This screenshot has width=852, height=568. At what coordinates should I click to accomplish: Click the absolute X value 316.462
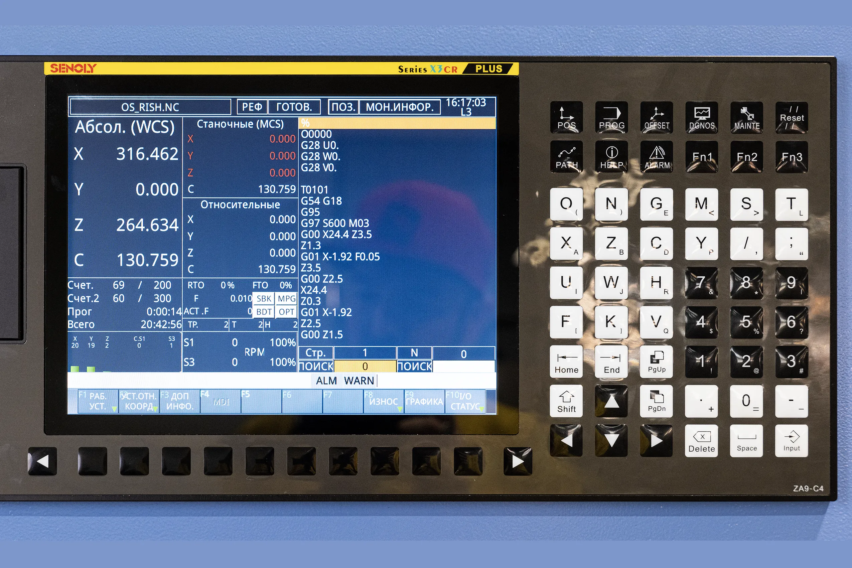pos(147,154)
